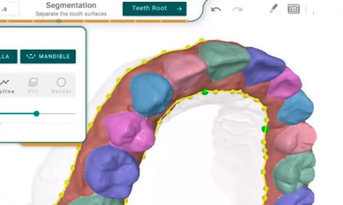The image size is (343, 205).
Task: Click the Undo arrow icon
Action: pos(216,9)
